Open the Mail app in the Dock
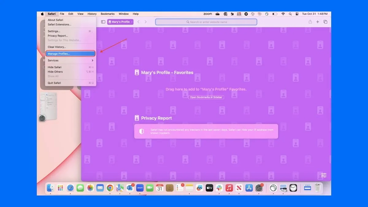 pos(100,188)
